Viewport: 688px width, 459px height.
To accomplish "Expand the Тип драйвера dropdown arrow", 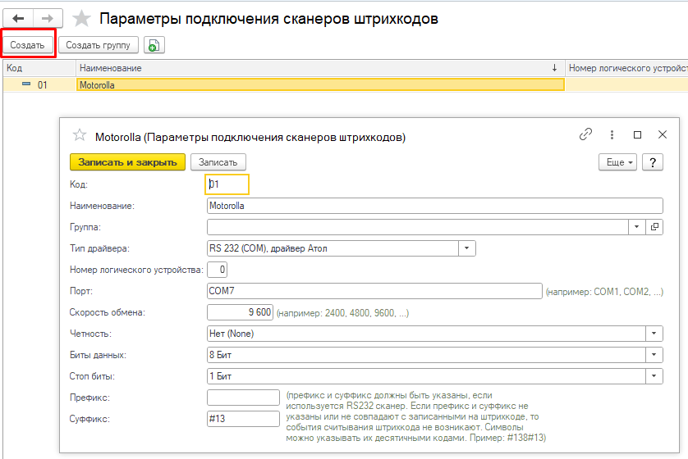I will point(467,248).
